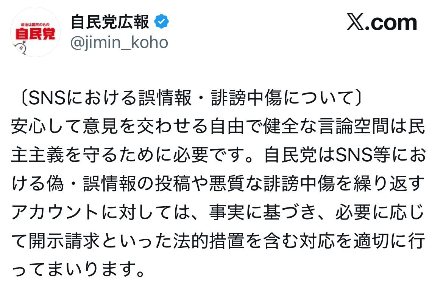Click the blue verified checkmark badge

(x=162, y=23)
